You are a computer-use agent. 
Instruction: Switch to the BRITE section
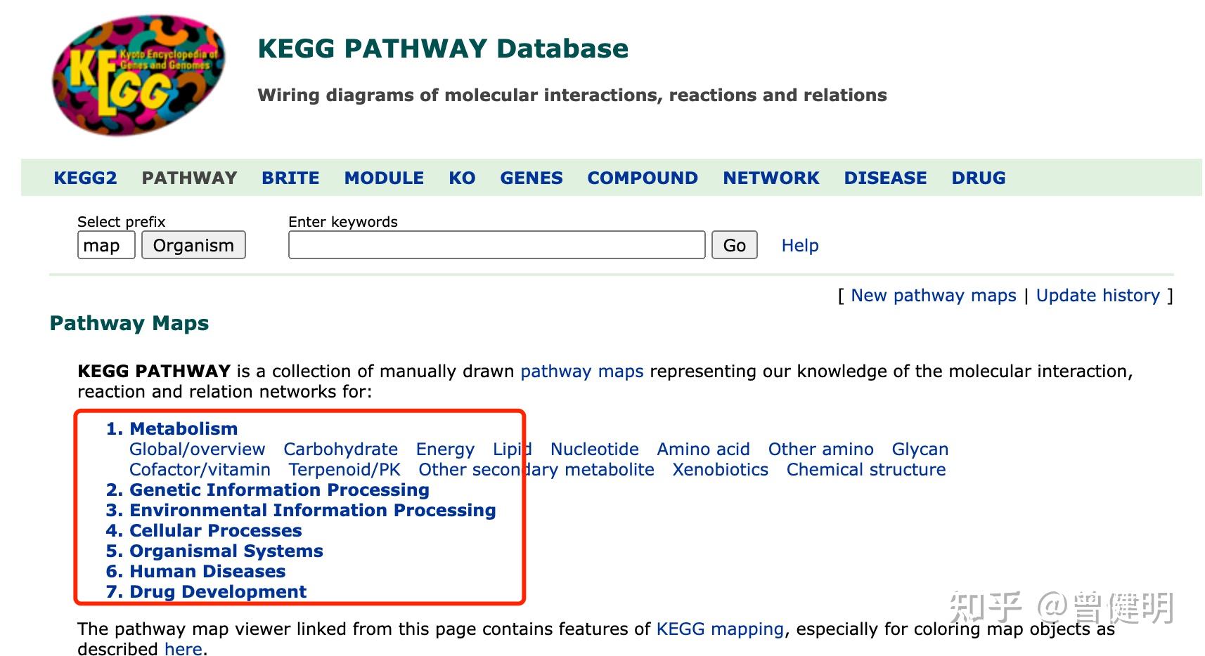[x=290, y=178]
